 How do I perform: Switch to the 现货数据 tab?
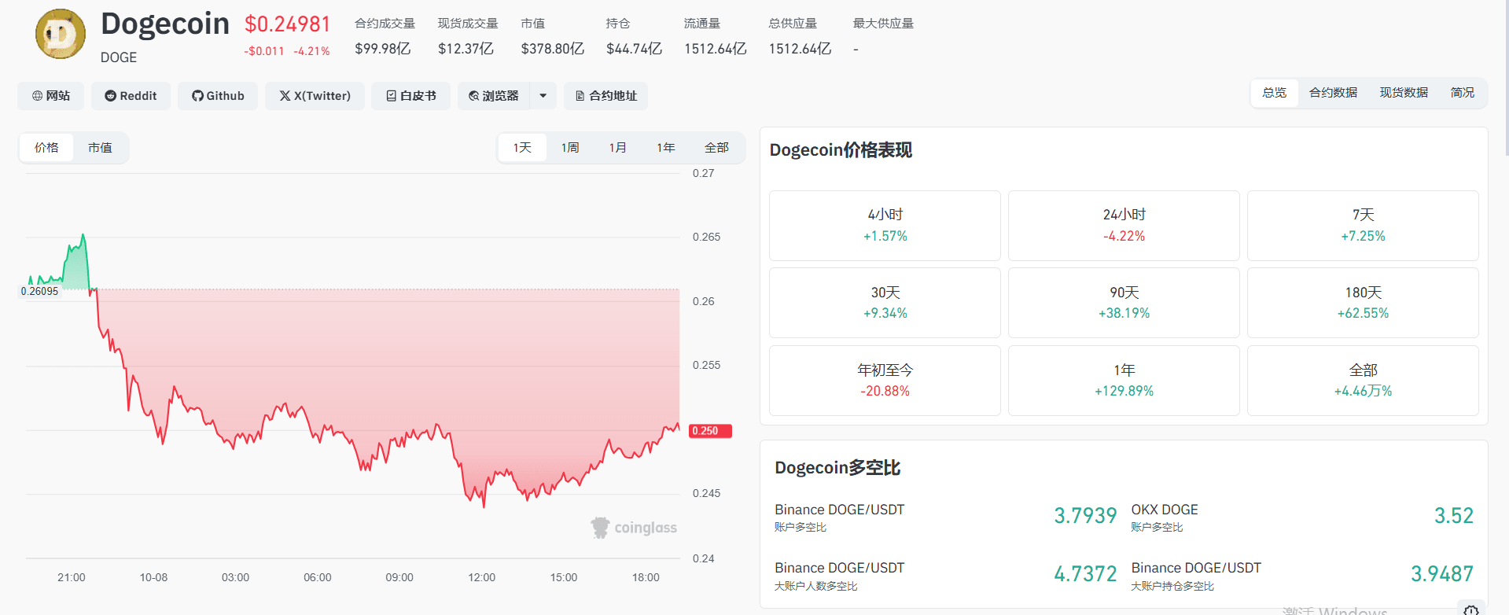[1404, 93]
